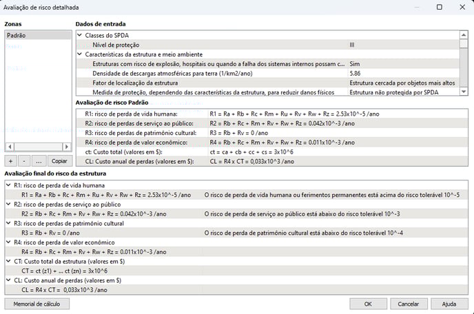Viewport: 474px width, 314px height.
Task: Select Densidade de descargas atmosféricas row
Action: (268, 73)
